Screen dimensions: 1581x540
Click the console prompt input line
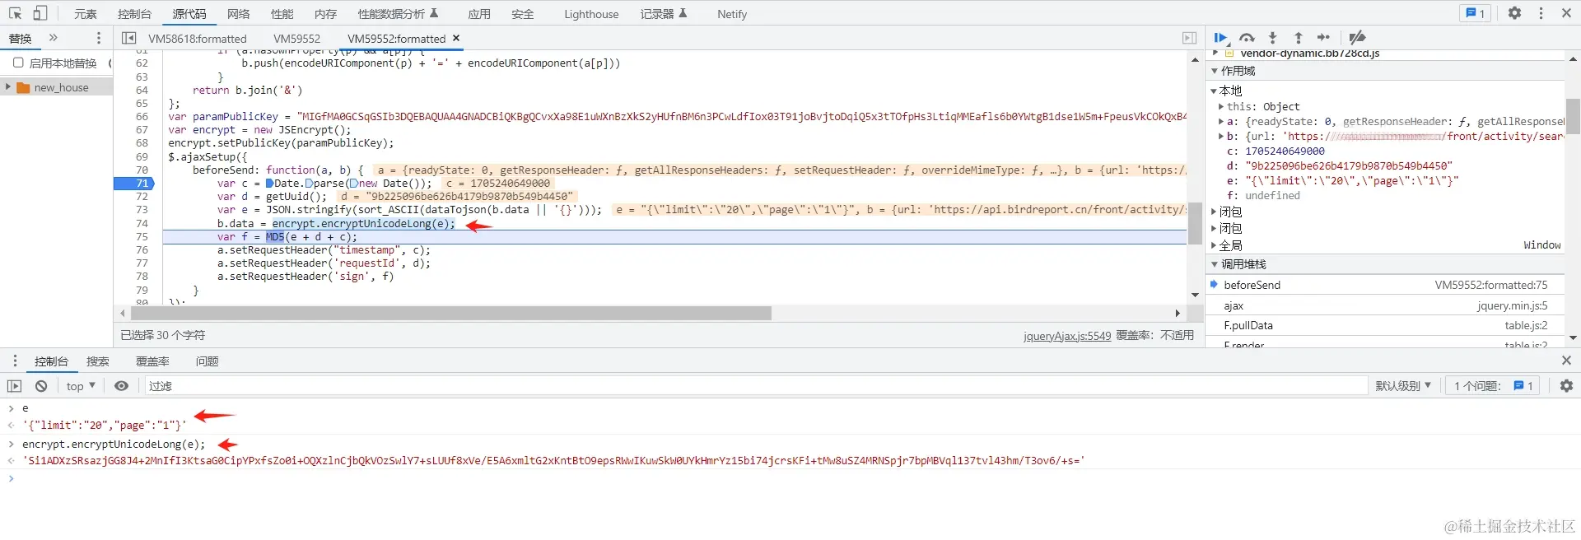(x=790, y=478)
